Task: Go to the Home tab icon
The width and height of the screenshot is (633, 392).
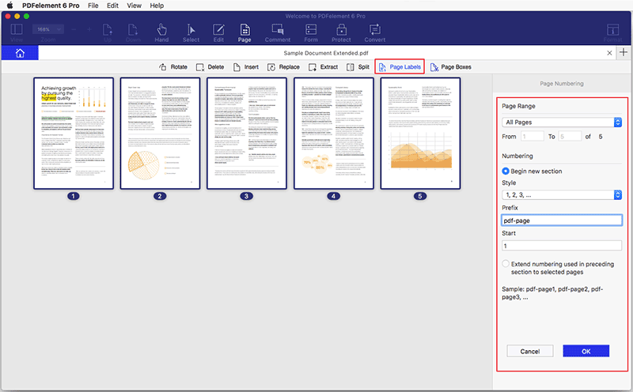Action: tap(20, 53)
